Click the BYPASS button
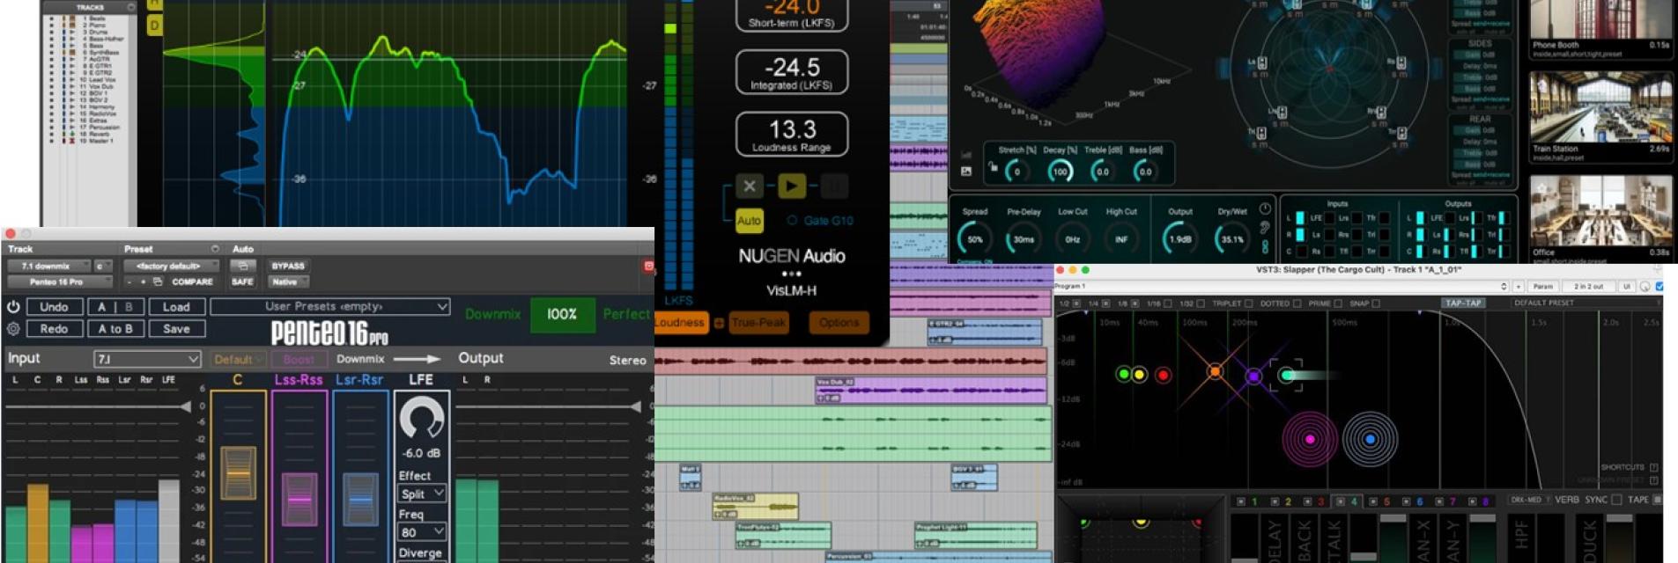 [288, 266]
